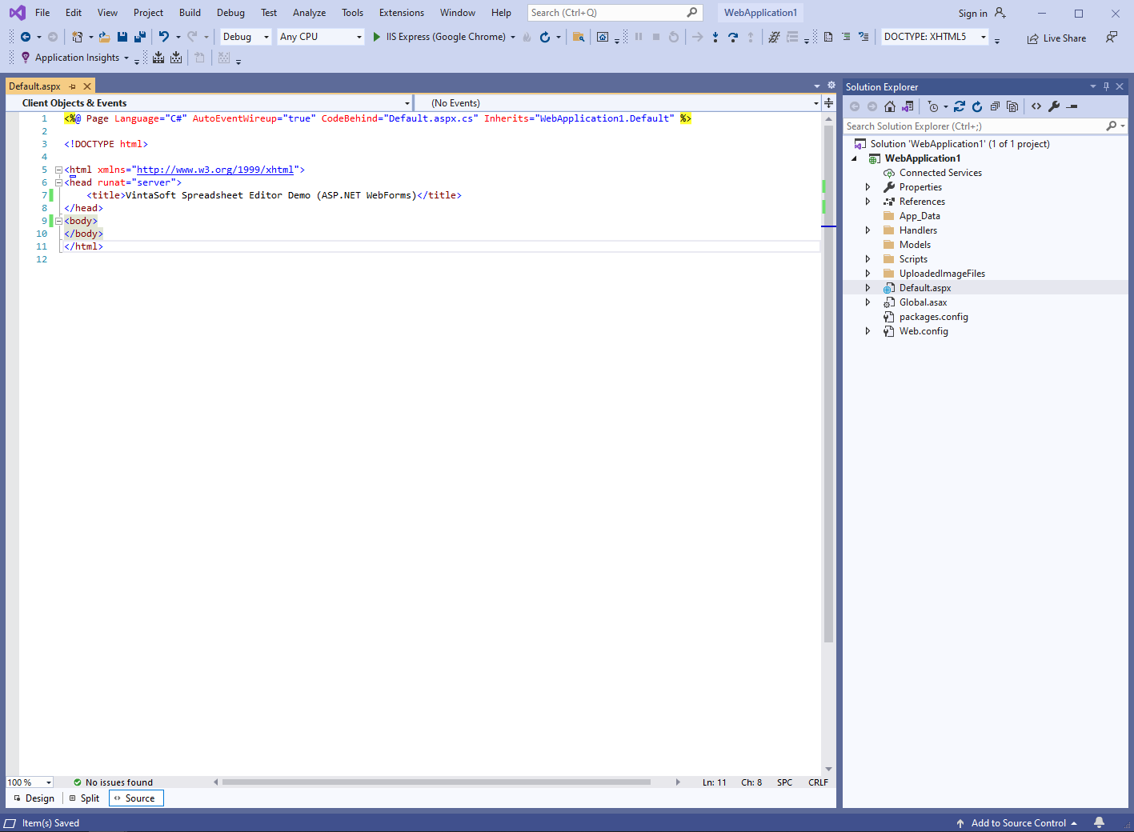Open the Any CPU platform dropdown
Image resolution: width=1134 pixels, height=832 pixels.
321,37
